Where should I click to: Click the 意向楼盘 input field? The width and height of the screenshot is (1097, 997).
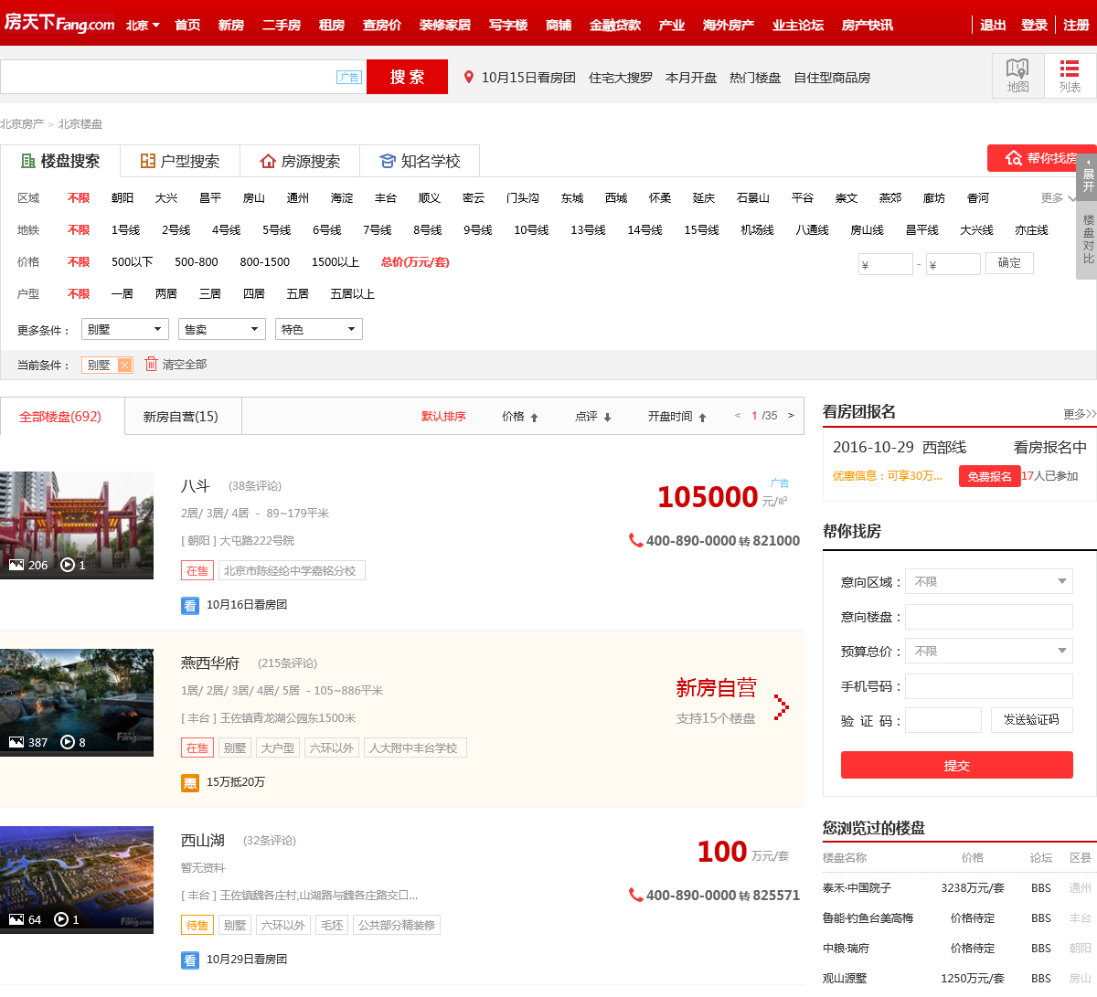tap(989, 617)
